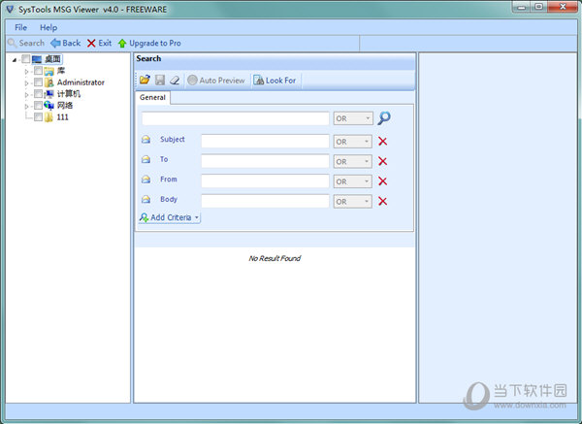The height and width of the screenshot is (424, 582).
Task: Open the OR dropdown in Body row
Action: (x=353, y=202)
